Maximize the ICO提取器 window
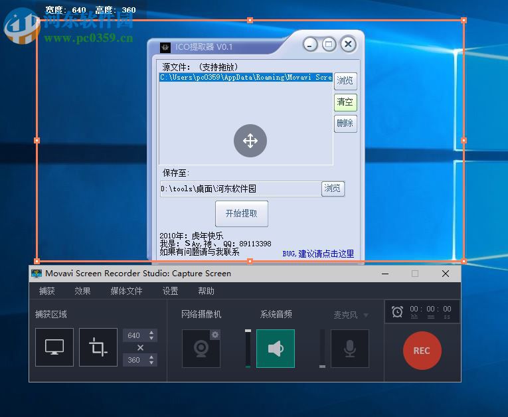 [x=329, y=44]
